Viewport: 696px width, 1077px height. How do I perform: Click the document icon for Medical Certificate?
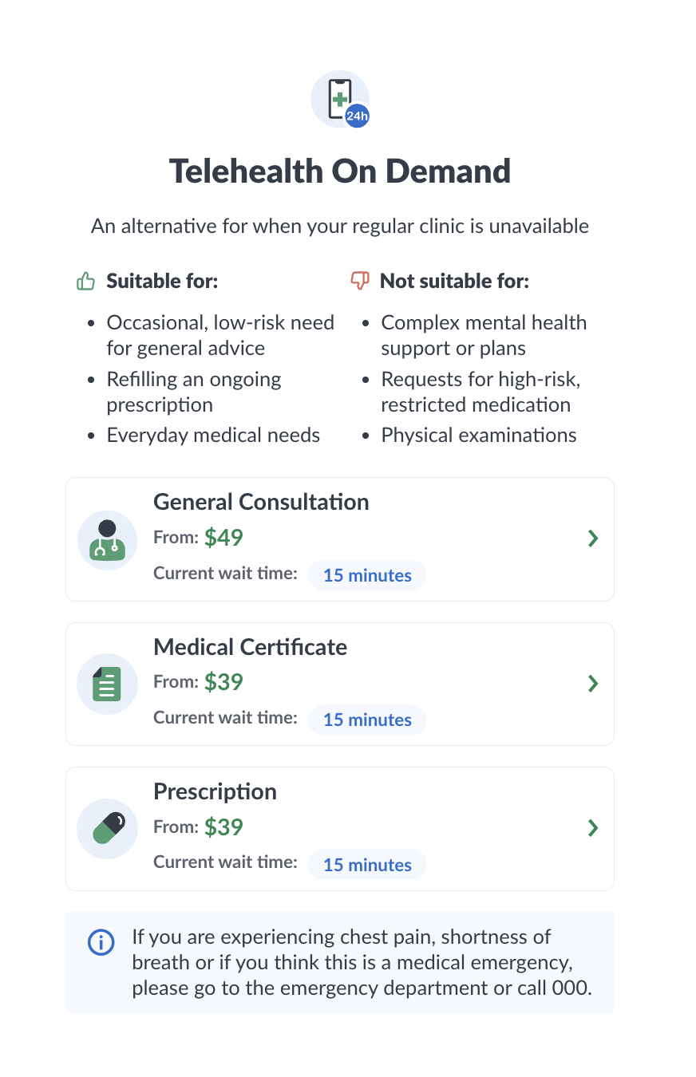[107, 684]
